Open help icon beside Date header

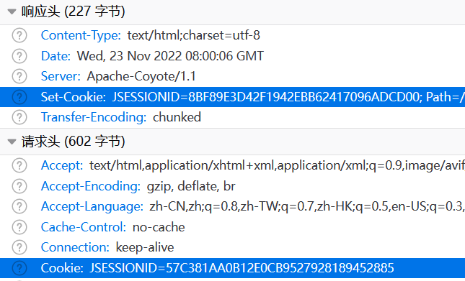tap(19, 56)
